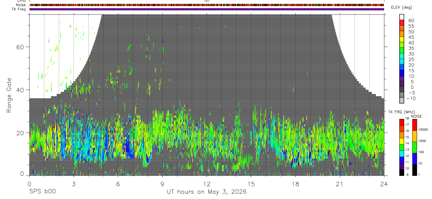432x199 pixels.
Task: Click the '24' tick on the UT hours axis
Action: coord(384,184)
